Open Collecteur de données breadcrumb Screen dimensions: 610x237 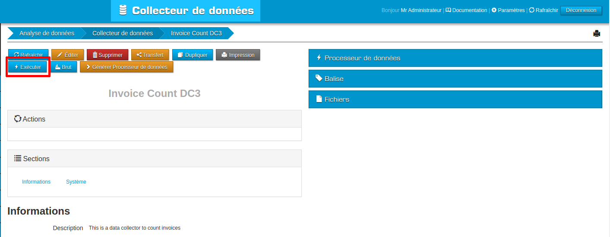pyautogui.click(x=122, y=33)
